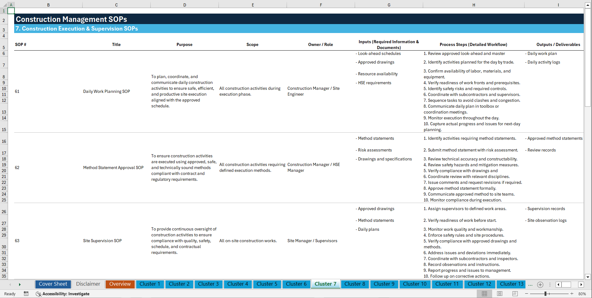Open Page Break Preview
Image resolution: width=592 pixels, height=298 pixels.
click(515, 294)
